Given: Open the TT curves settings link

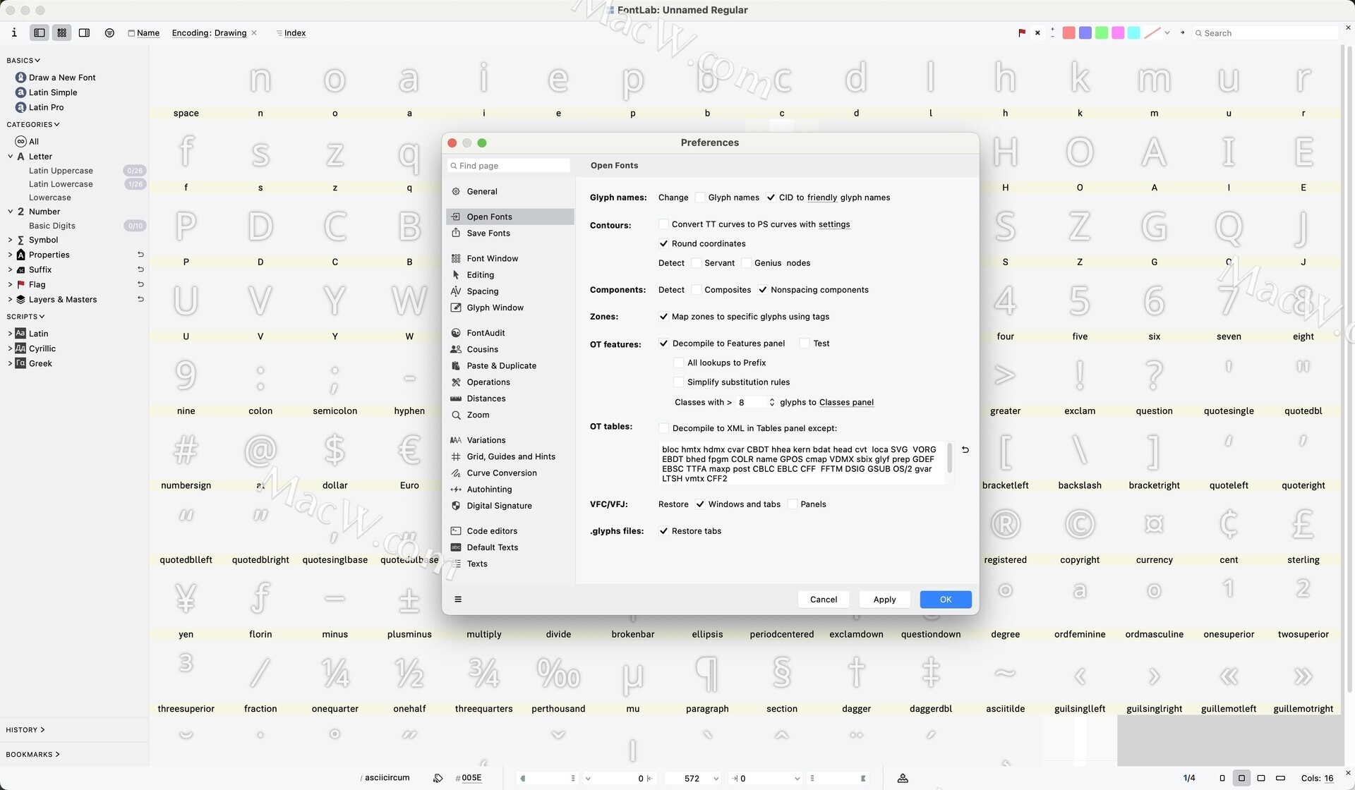Looking at the screenshot, I should (x=834, y=224).
